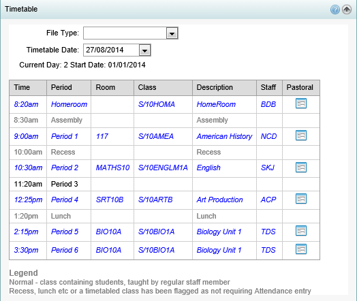Open the 9:00am time link

[26, 136]
